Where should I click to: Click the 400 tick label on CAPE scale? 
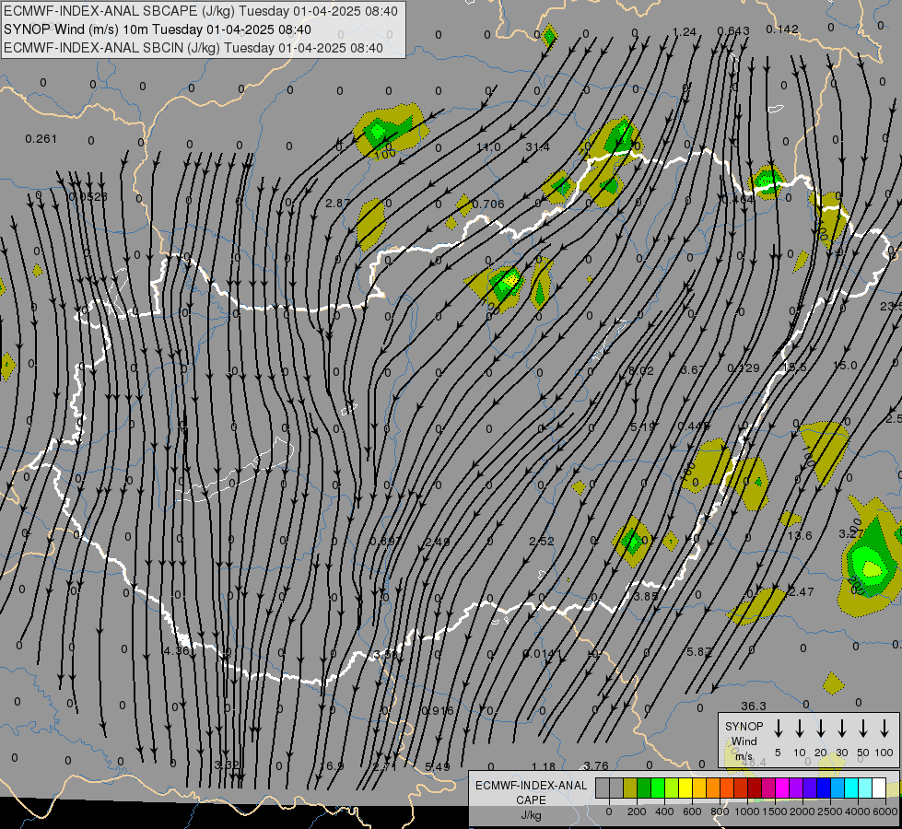(664, 811)
